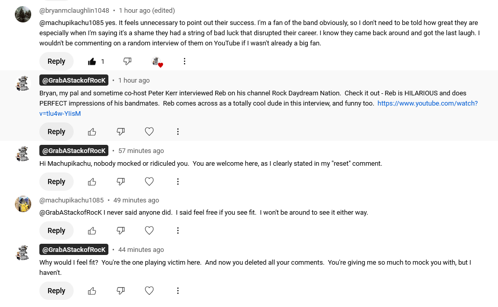The width and height of the screenshot is (498, 307).
Task: Click creator heart badge on Bryan's comment
Action: coord(157,62)
